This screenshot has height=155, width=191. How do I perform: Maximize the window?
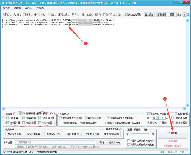[181, 2]
